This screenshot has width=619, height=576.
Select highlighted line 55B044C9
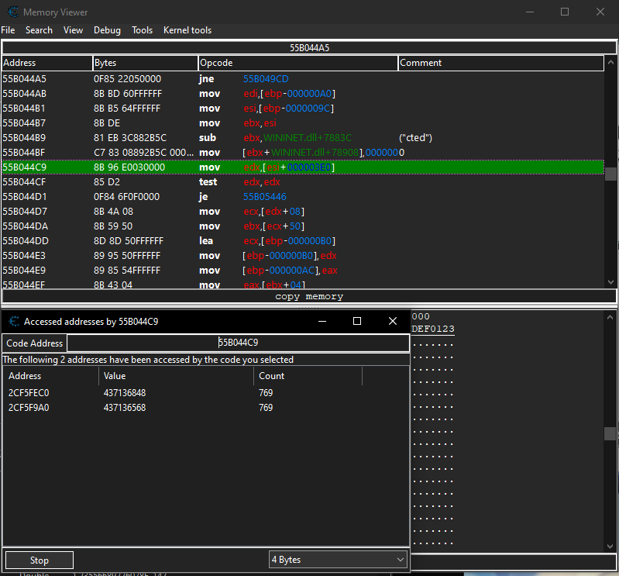pyautogui.click(x=303, y=167)
